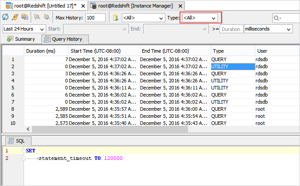The height and width of the screenshot is (186, 300).
Task: Click the Instance Manager tab icon
Action: 93,6
